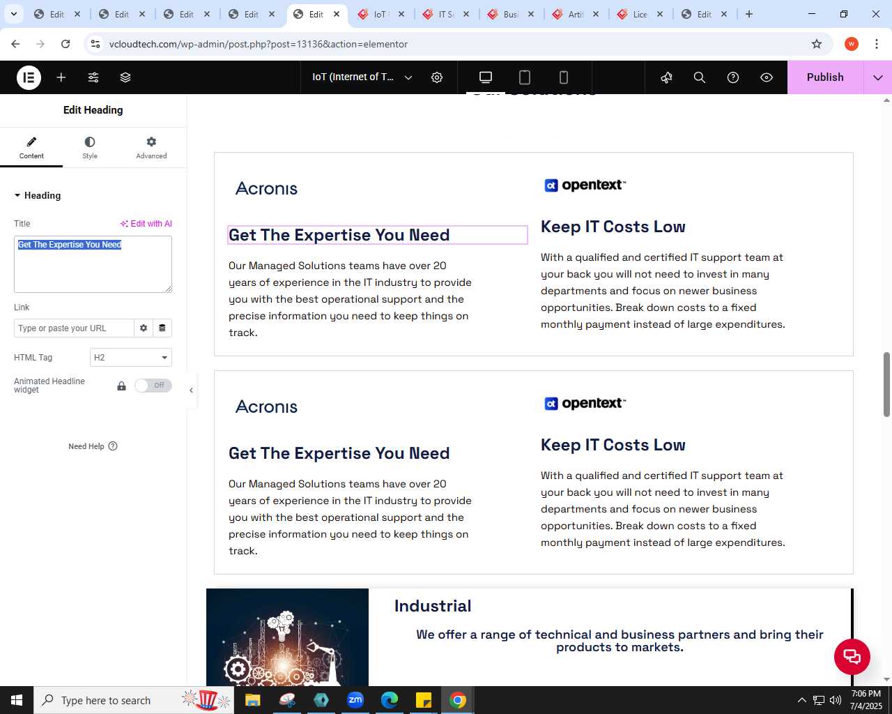Reload the page
Viewport: 892px width, 714px height.
pyautogui.click(x=66, y=44)
